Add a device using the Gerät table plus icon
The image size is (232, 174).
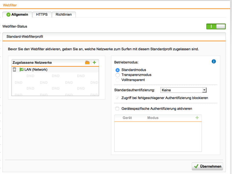(x=197, y=118)
